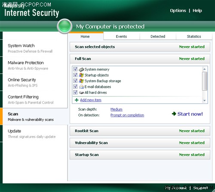Expand the Vulnerability Scan section
The image size is (215, 192).
(140, 143)
